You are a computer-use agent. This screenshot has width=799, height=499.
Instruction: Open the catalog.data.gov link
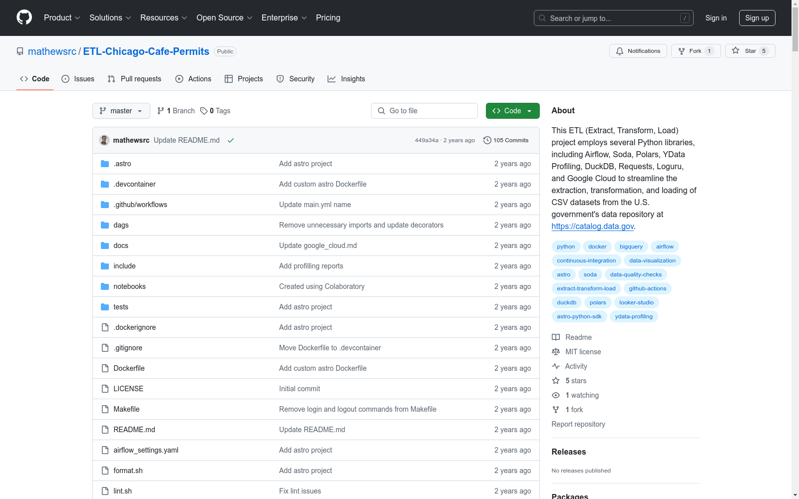pyautogui.click(x=593, y=226)
